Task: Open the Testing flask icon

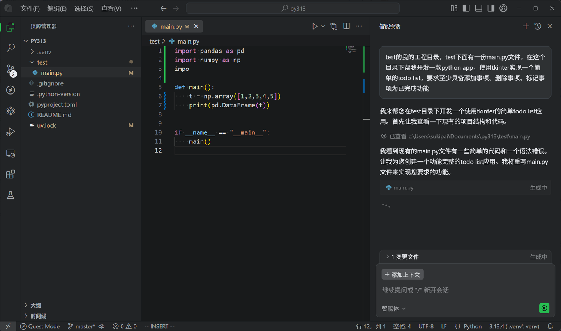Action: [x=11, y=195]
